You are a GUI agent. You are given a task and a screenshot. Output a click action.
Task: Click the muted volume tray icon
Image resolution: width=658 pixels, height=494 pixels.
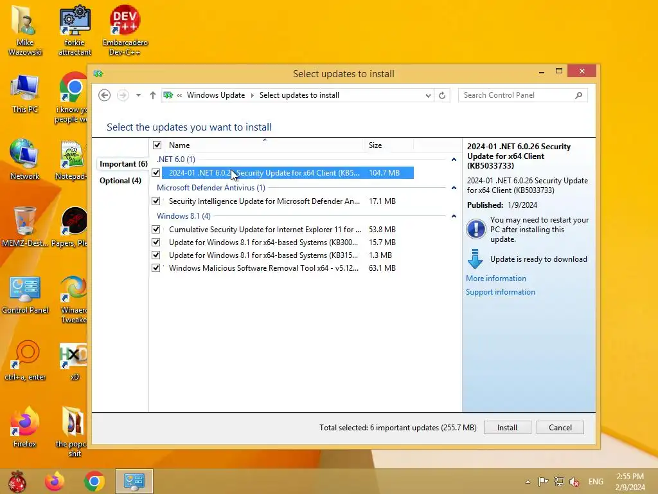[x=574, y=481]
